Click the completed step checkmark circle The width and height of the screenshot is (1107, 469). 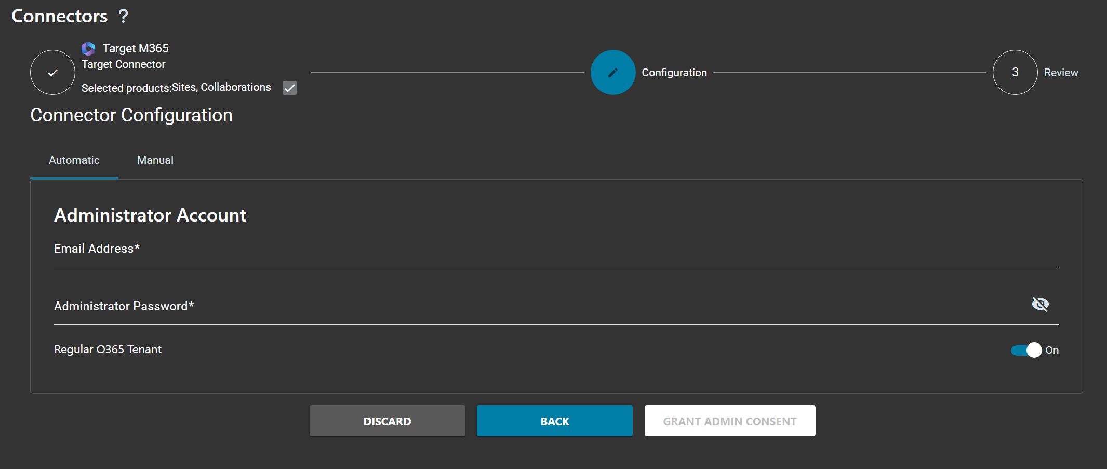click(52, 72)
